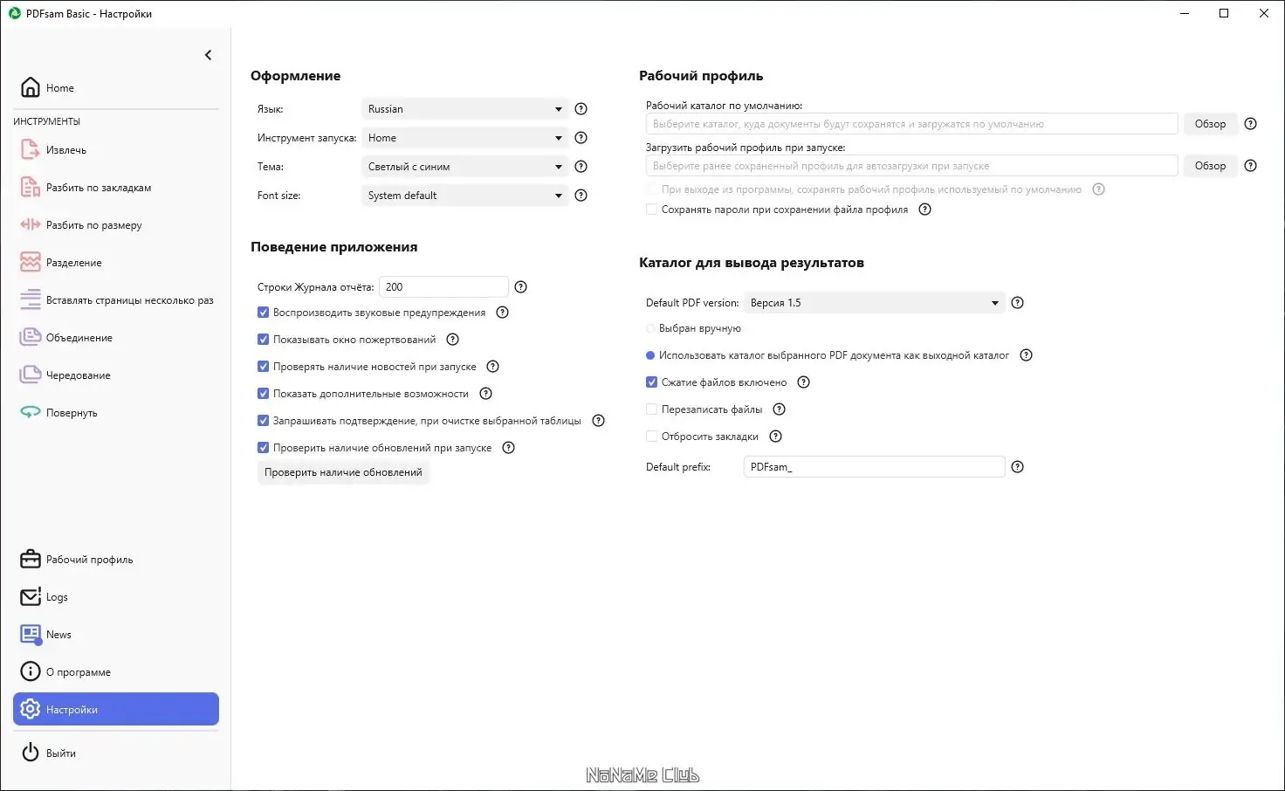Click the Home icon in the sidebar

click(31, 87)
